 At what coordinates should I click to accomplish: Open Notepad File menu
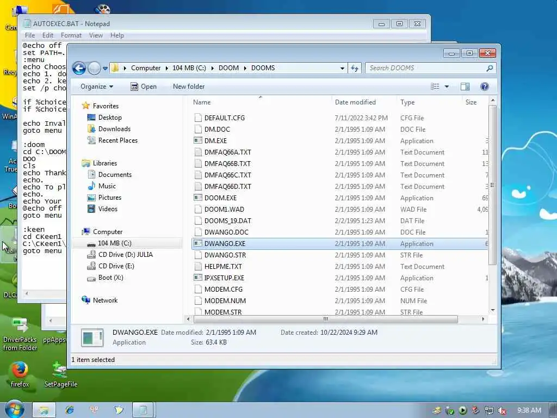30,35
